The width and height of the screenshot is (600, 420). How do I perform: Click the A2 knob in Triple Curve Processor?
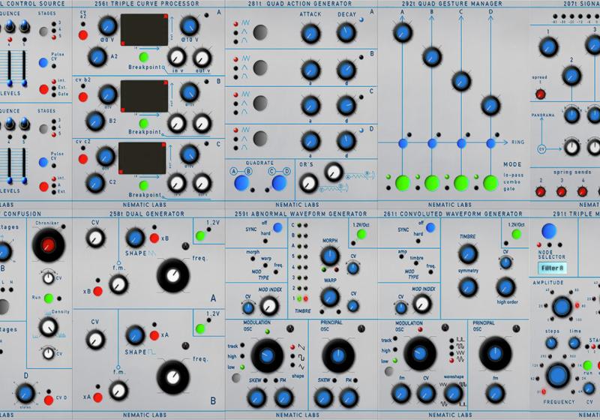point(97,57)
